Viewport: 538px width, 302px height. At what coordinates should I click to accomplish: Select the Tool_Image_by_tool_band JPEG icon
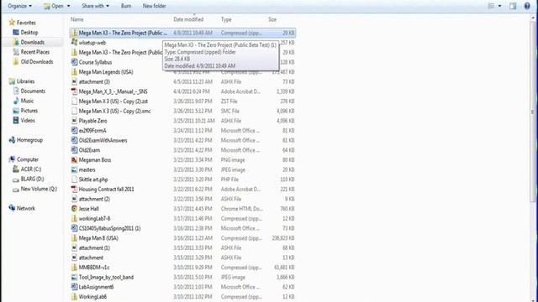[x=74, y=277]
